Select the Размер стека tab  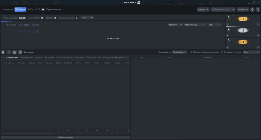(27, 58)
